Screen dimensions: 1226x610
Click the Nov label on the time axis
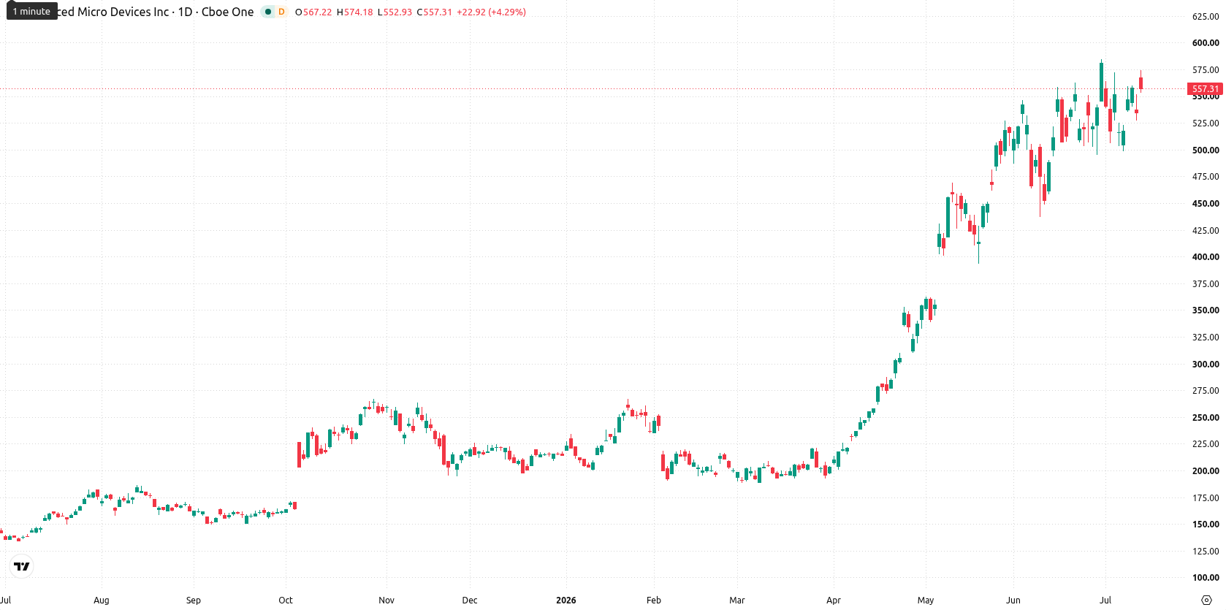(x=387, y=601)
